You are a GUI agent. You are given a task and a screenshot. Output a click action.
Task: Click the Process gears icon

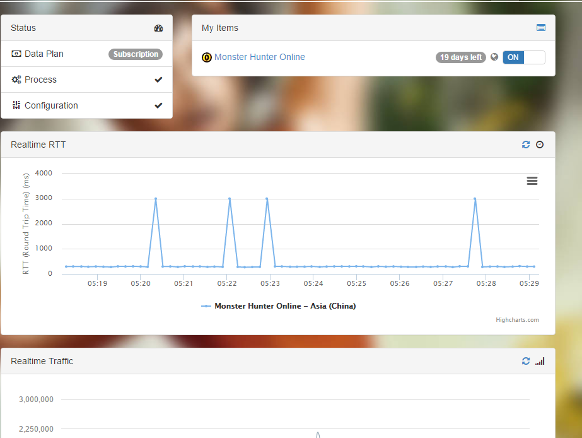tap(16, 80)
